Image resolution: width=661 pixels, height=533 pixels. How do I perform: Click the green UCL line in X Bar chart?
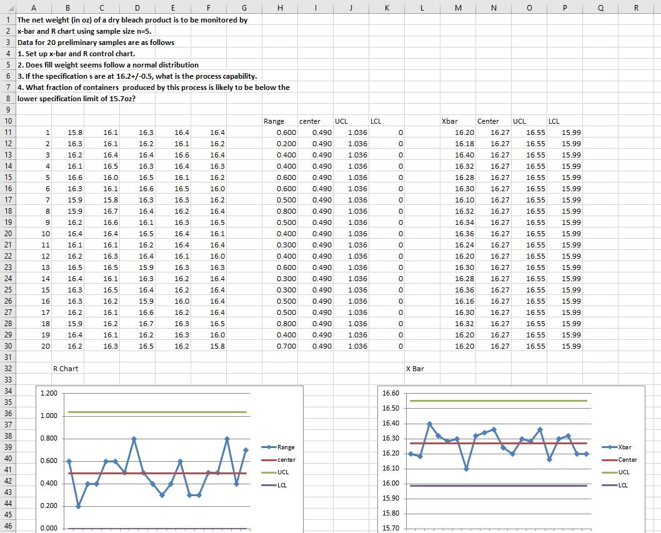point(499,401)
